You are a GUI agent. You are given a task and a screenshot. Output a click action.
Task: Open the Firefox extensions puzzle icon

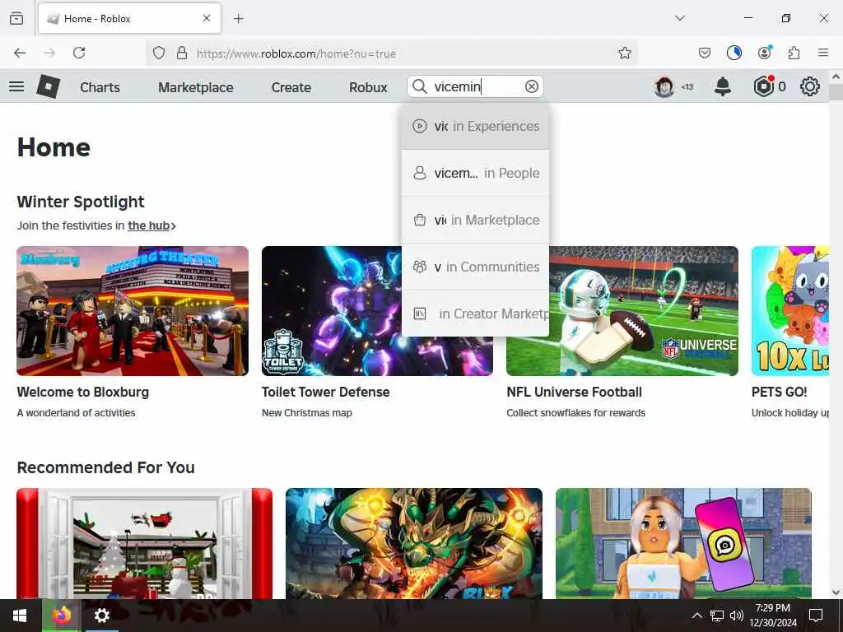(x=794, y=53)
